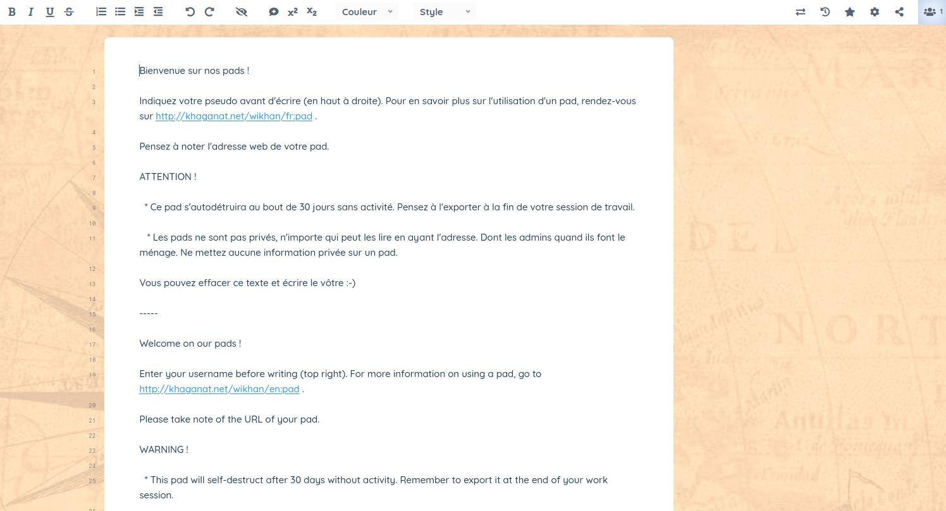This screenshot has width=946, height=511.
Task: Click the '* Les pads ne sont pas privés' line
Action: [382, 245]
